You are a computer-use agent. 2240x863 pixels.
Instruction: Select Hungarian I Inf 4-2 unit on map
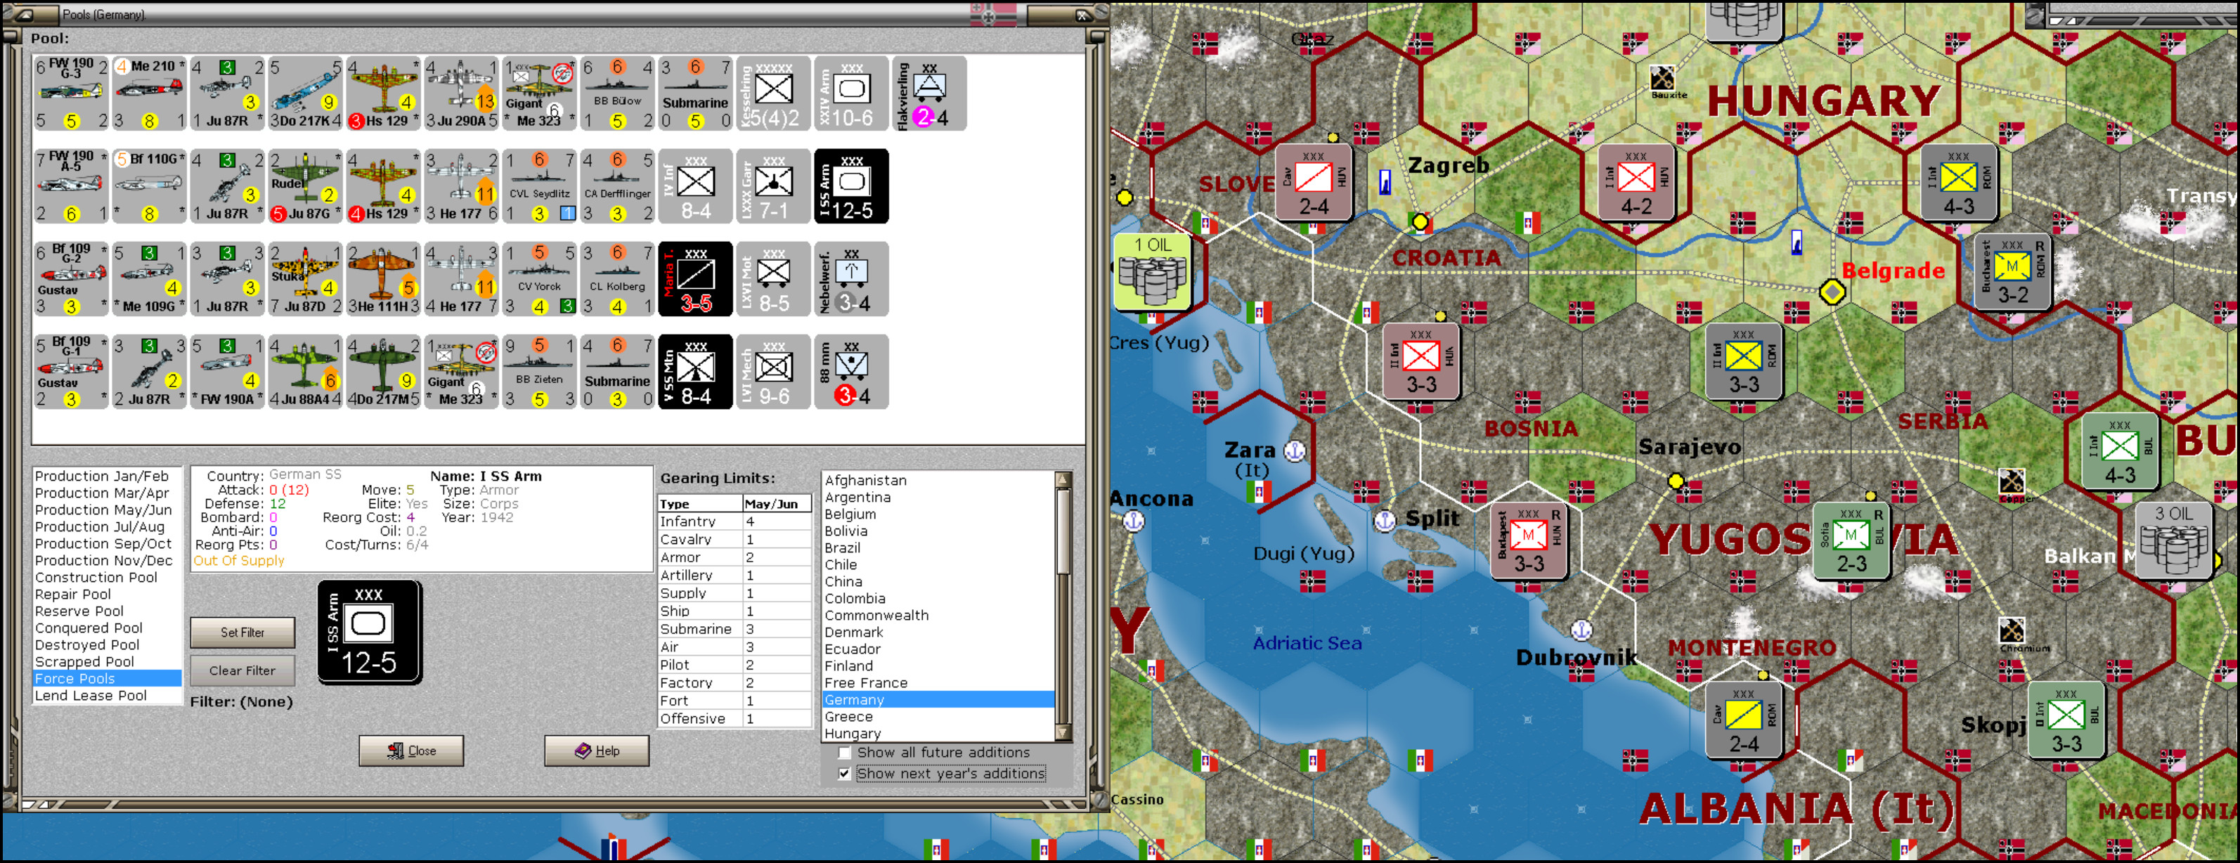click(x=1636, y=183)
